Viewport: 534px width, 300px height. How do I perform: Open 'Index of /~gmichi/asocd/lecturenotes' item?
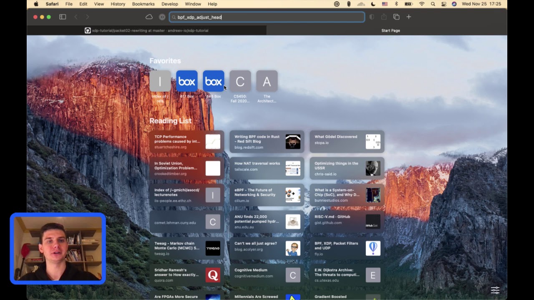coord(186,195)
